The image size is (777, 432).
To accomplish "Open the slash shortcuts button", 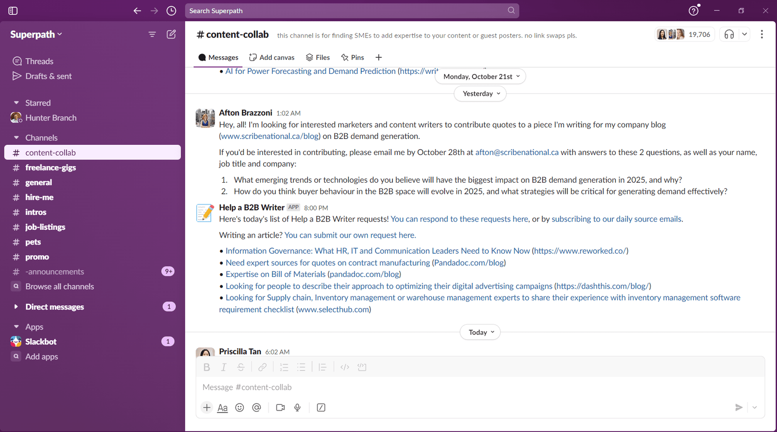I will click(x=321, y=408).
